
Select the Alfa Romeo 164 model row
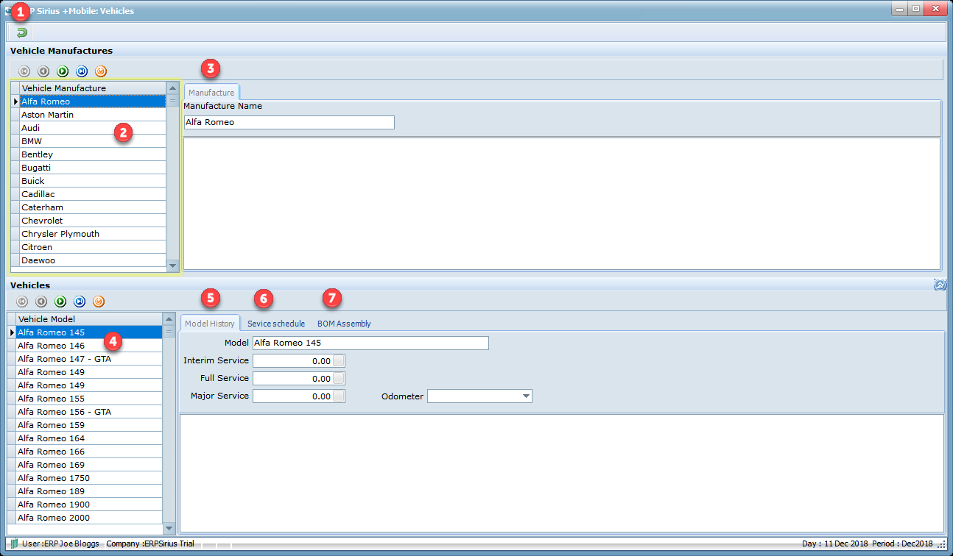pyautogui.click(x=89, y=438)
